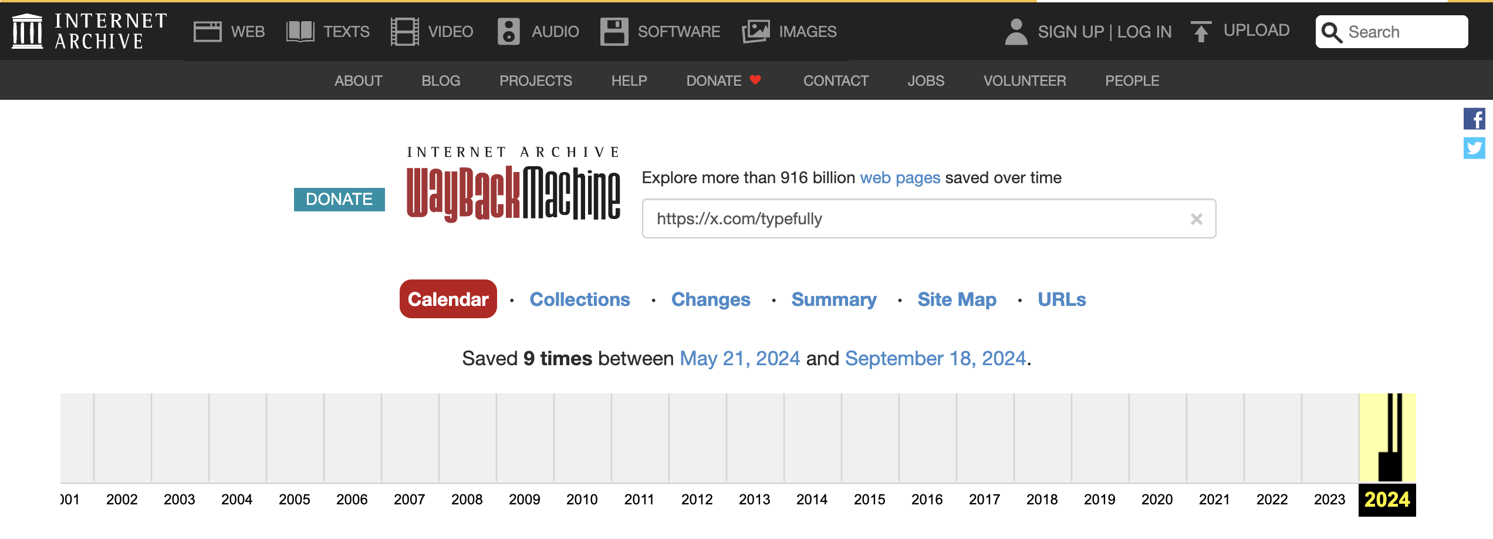Open the JOBS page
1493x539 pixels.
pos(926,80)
